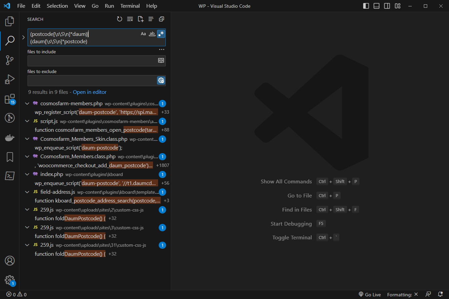Select the 259.js file under sites\3
The image size is (449, 299).
(x=96, y=228)
